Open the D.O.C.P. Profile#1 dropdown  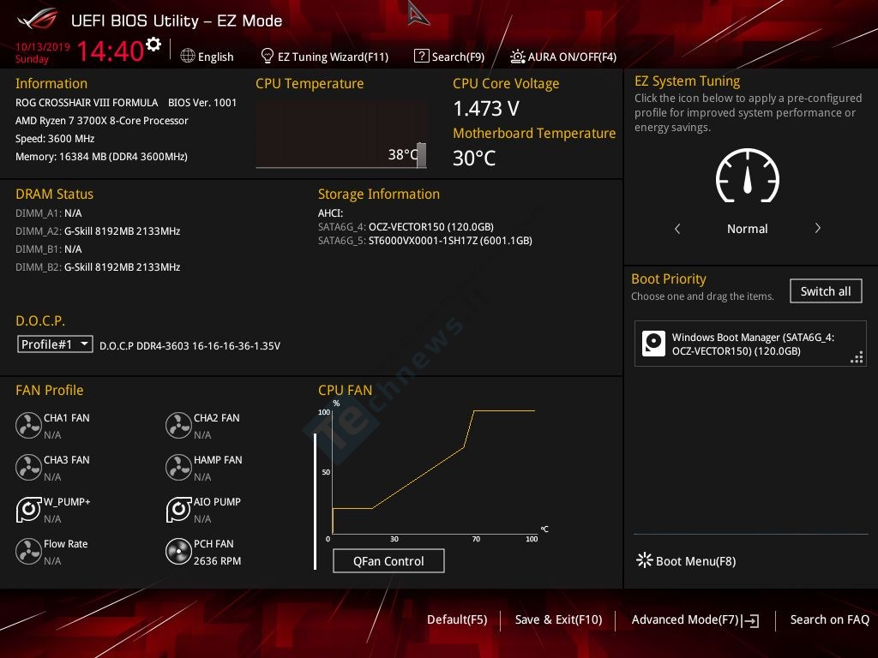(55, 344)
